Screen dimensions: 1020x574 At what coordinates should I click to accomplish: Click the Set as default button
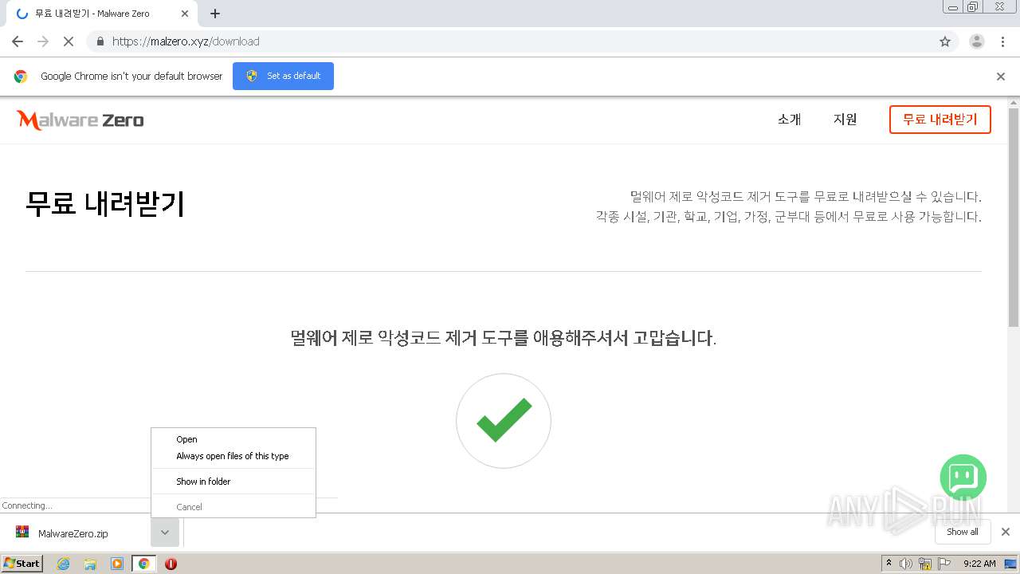[x=283, y=76]
